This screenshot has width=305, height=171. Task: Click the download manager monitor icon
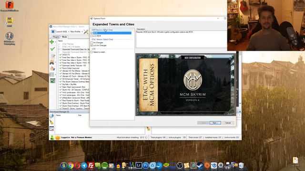pos(51,129)
